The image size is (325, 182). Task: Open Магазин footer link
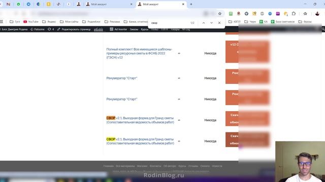pyautogui.click(x=142, y=166)
